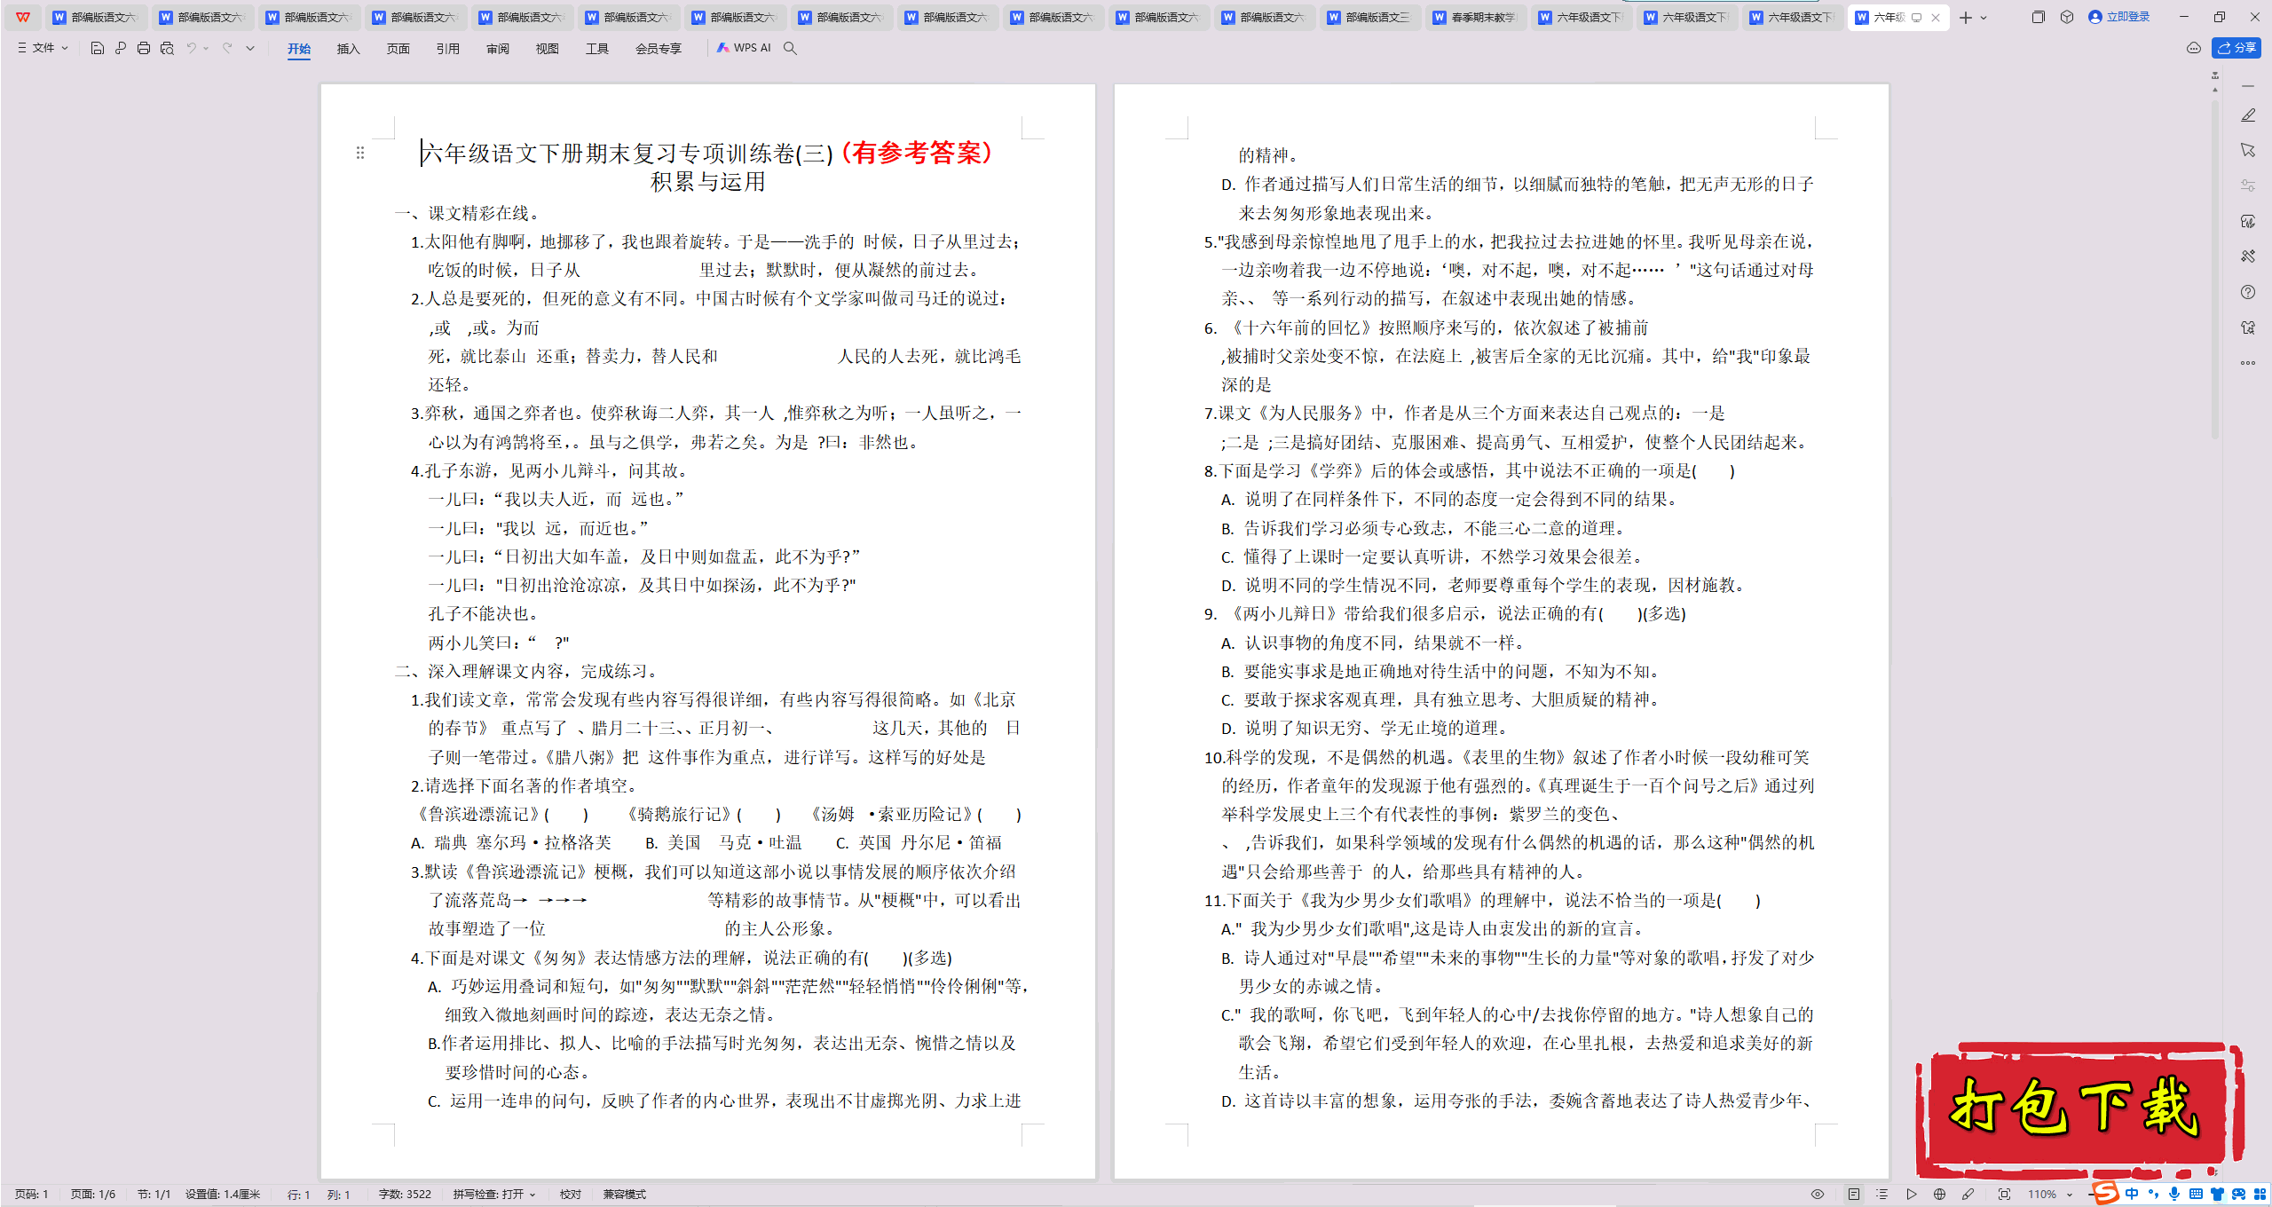Expand the 文件 menu dropdown
This screenshot has width=2272, height=1207.
(43, 48)
